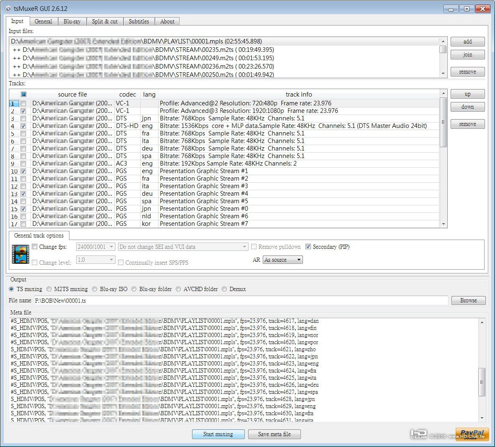Click the lang column header

tap(149, 95)
